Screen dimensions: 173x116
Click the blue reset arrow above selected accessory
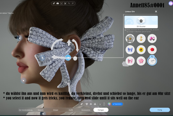coord(152,57)
